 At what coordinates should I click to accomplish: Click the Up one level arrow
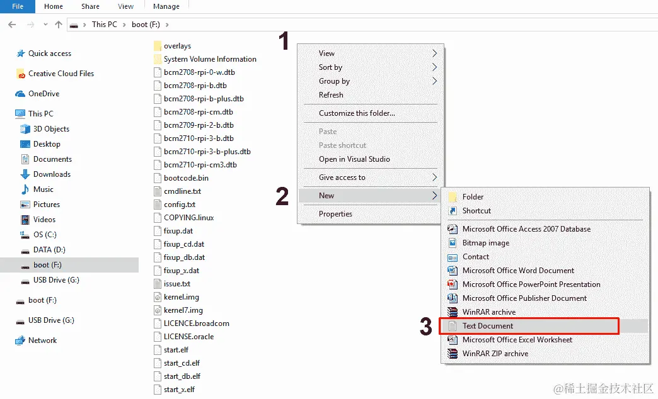(59, 25)
